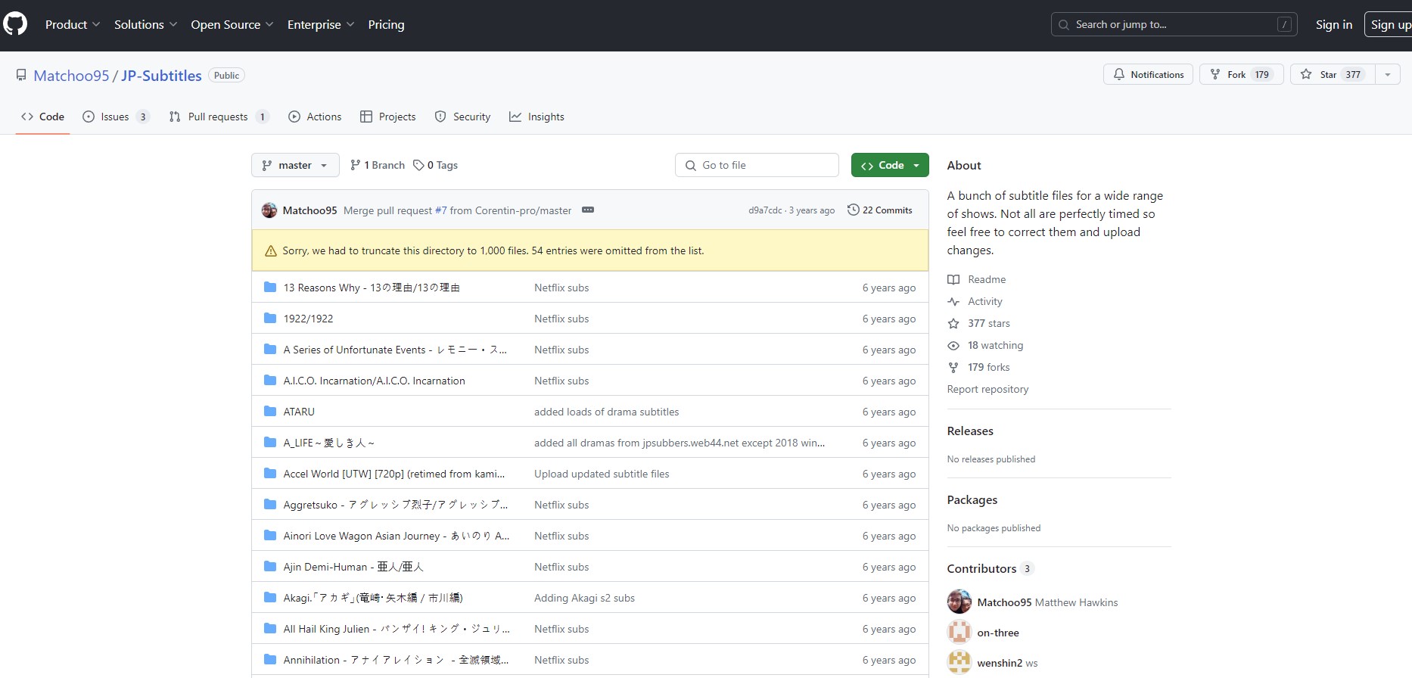Open the master branch selector

pos(295,165)
